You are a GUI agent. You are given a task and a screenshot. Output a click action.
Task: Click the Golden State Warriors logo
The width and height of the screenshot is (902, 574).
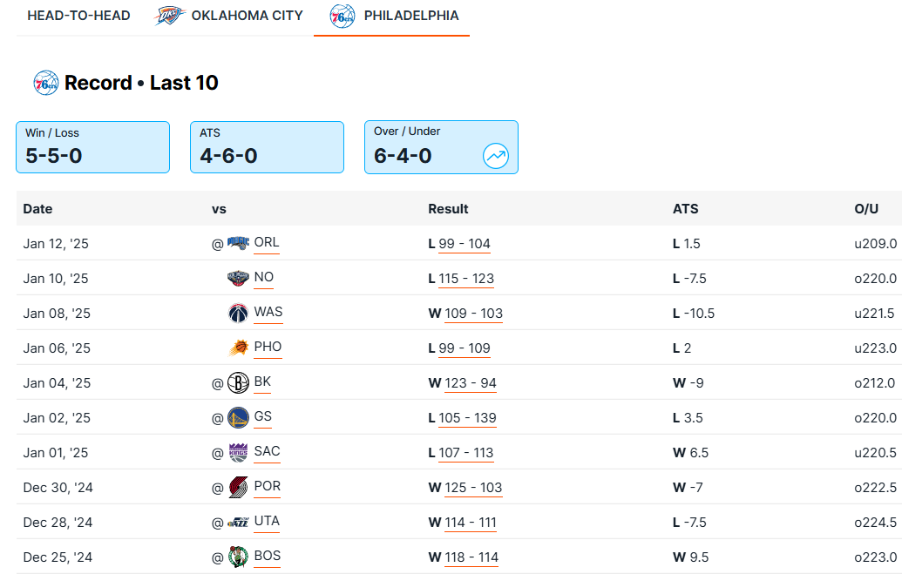pyautogui.click(x=238, y=417)
